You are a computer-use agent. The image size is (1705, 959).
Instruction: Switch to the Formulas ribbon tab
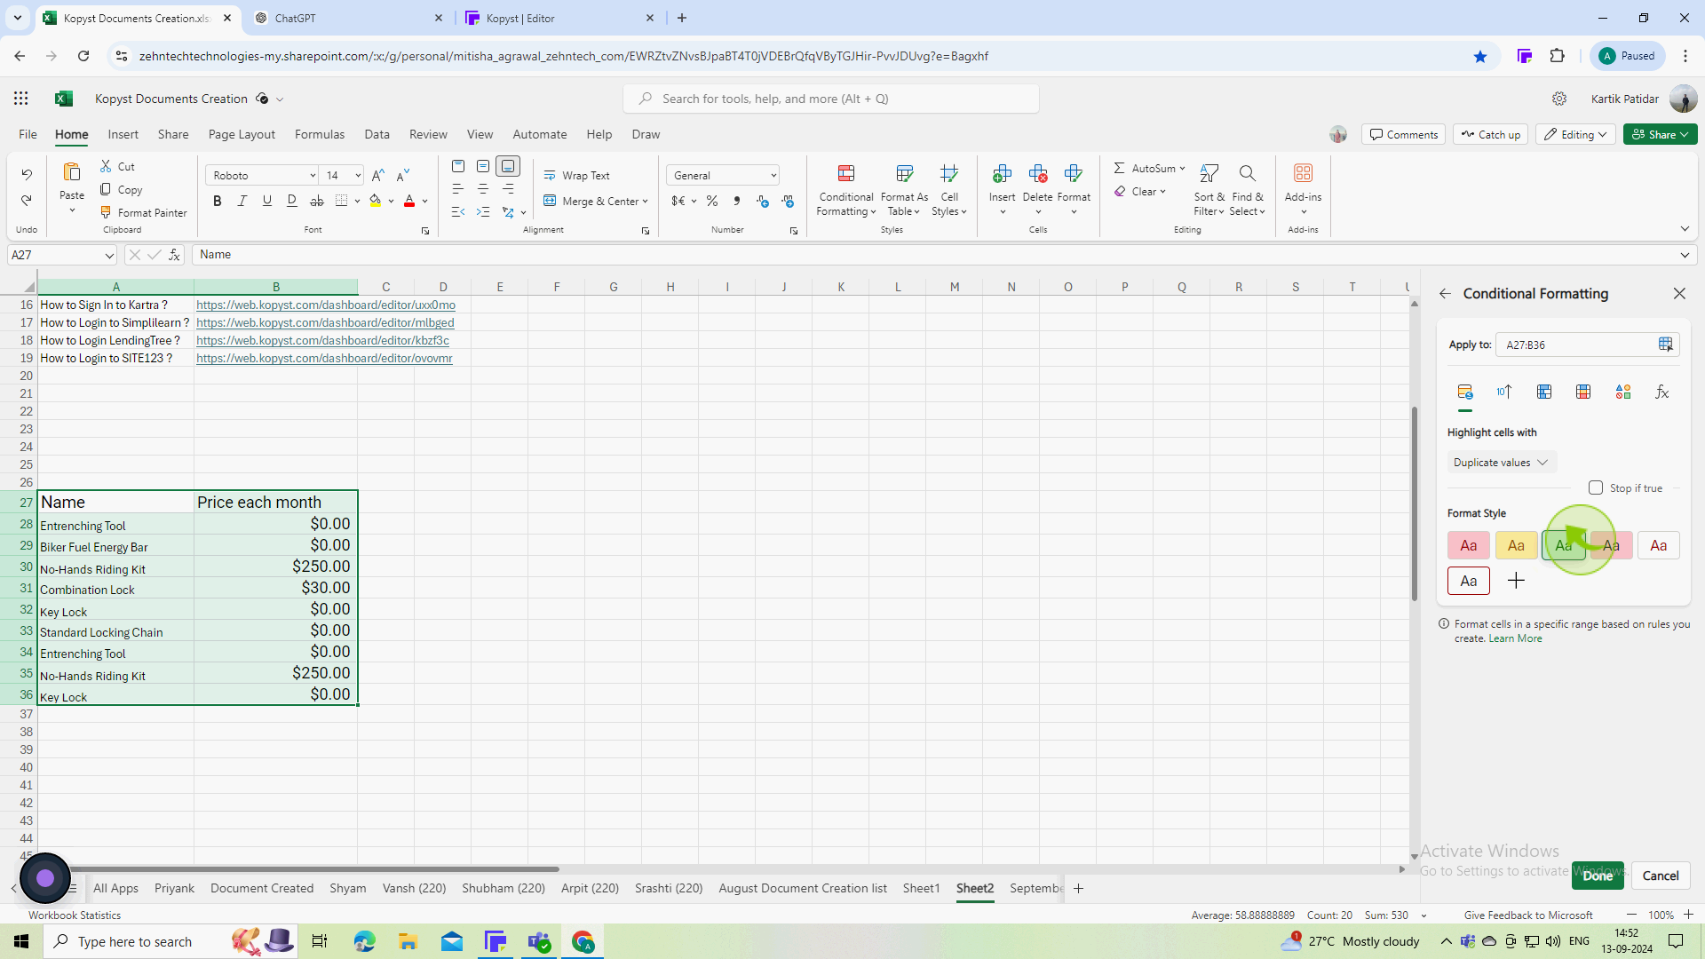coord(319,133)
